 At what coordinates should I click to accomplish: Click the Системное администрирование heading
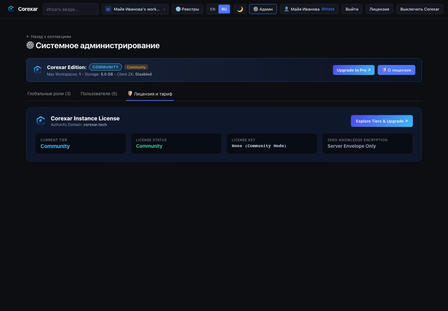click(x=98, y=45)
